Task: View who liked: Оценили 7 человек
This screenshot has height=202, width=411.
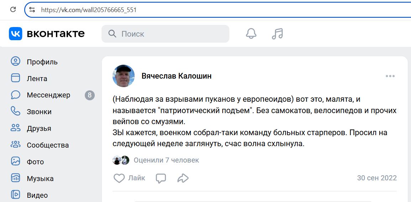Action: 166,160
